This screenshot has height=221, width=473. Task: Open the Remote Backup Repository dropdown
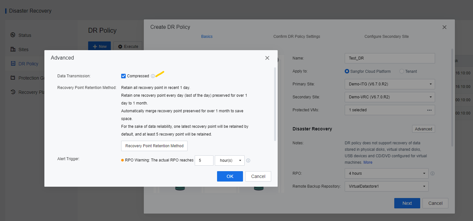(386, 186)
